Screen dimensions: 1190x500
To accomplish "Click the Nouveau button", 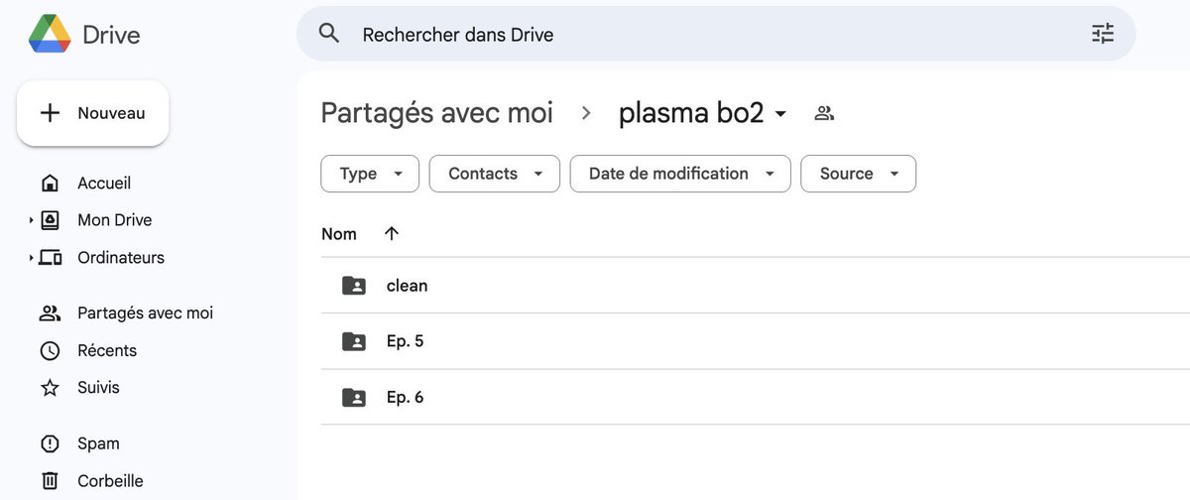I will pos(92,113).
